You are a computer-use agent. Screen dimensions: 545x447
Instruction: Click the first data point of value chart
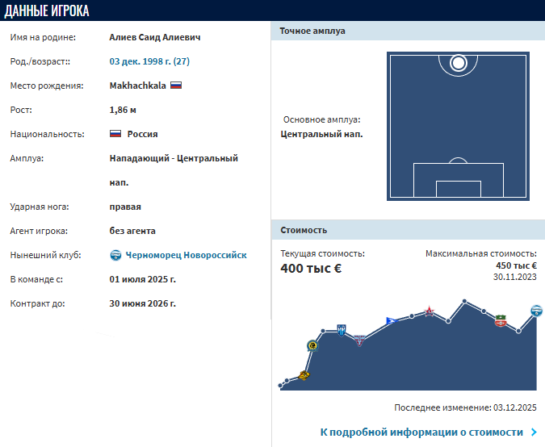tap(282, 385)
